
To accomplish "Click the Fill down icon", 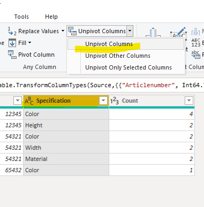I will [x=12, y=43].
